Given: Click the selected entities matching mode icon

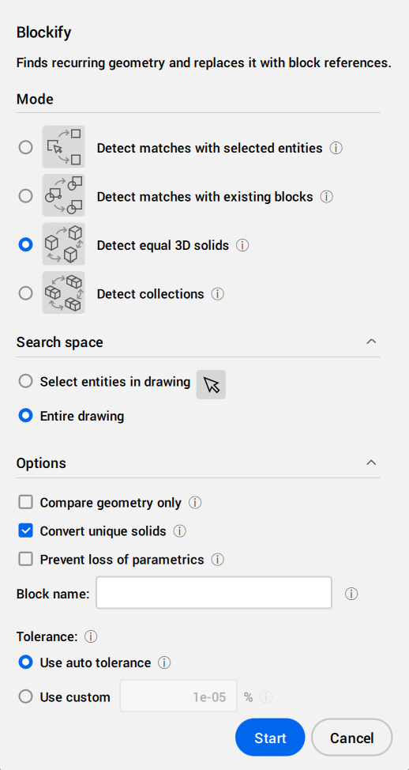Looking at the screenshot, I should click(63, 147).
